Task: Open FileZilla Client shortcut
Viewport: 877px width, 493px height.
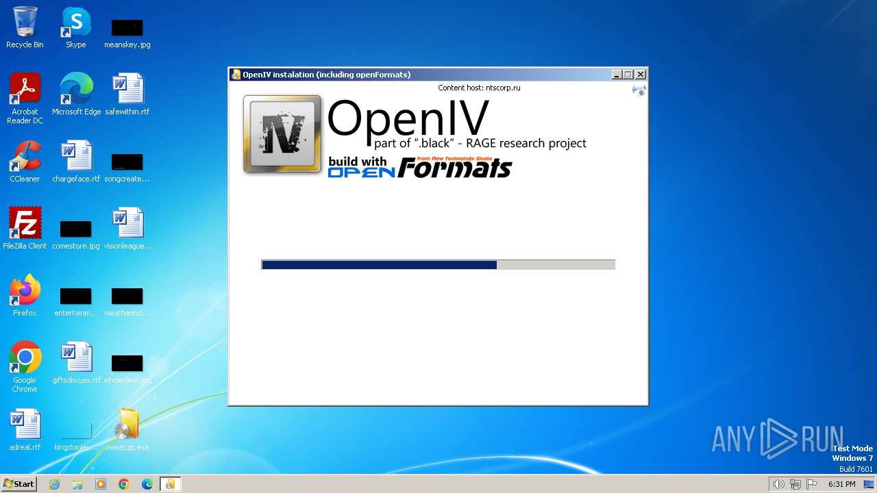Action: pos(25,228)
